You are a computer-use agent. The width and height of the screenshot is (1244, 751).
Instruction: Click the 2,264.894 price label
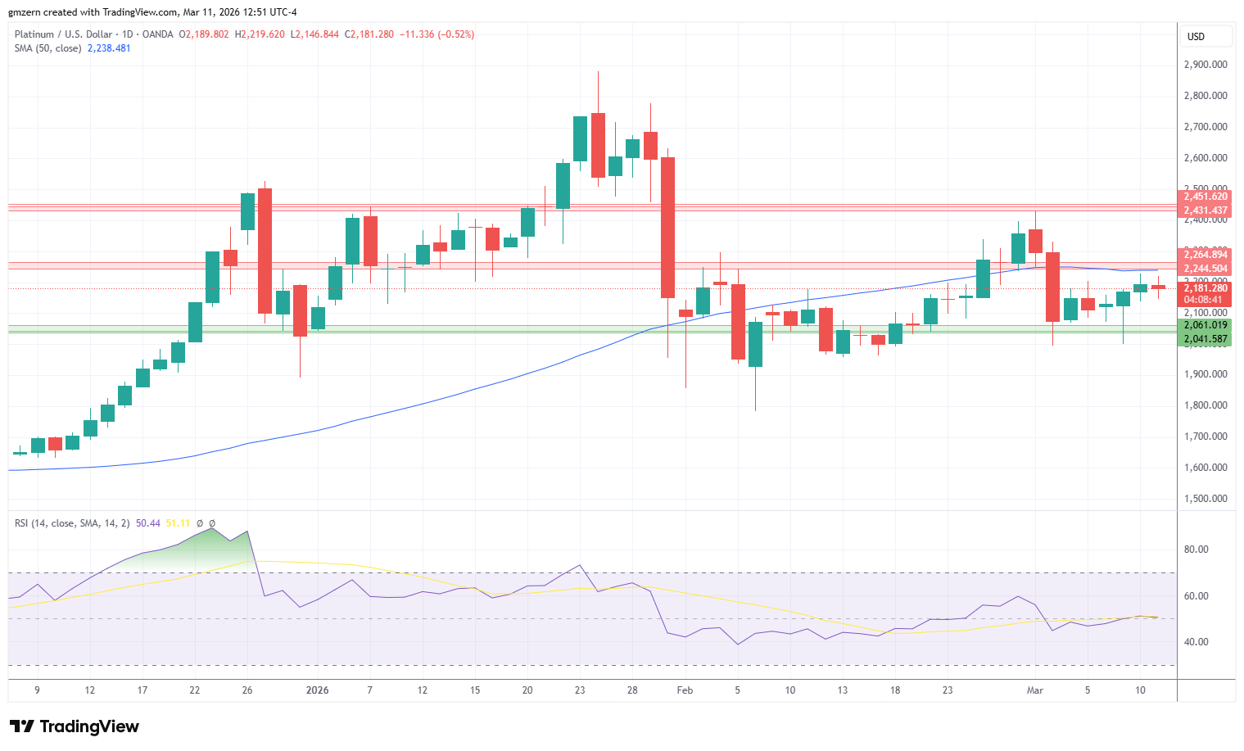click(x=1204, y=255)
